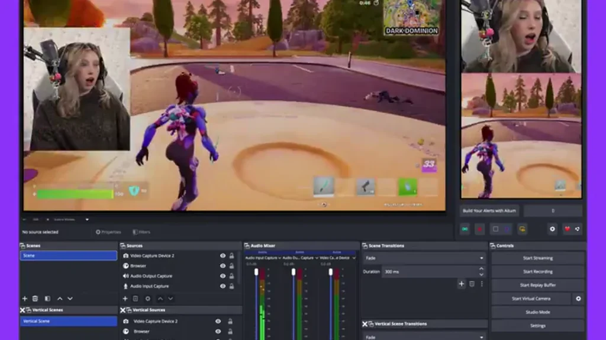Screen dimensions: 606x340
Task: Click the green vertical streaming icon
Action: 465,230
